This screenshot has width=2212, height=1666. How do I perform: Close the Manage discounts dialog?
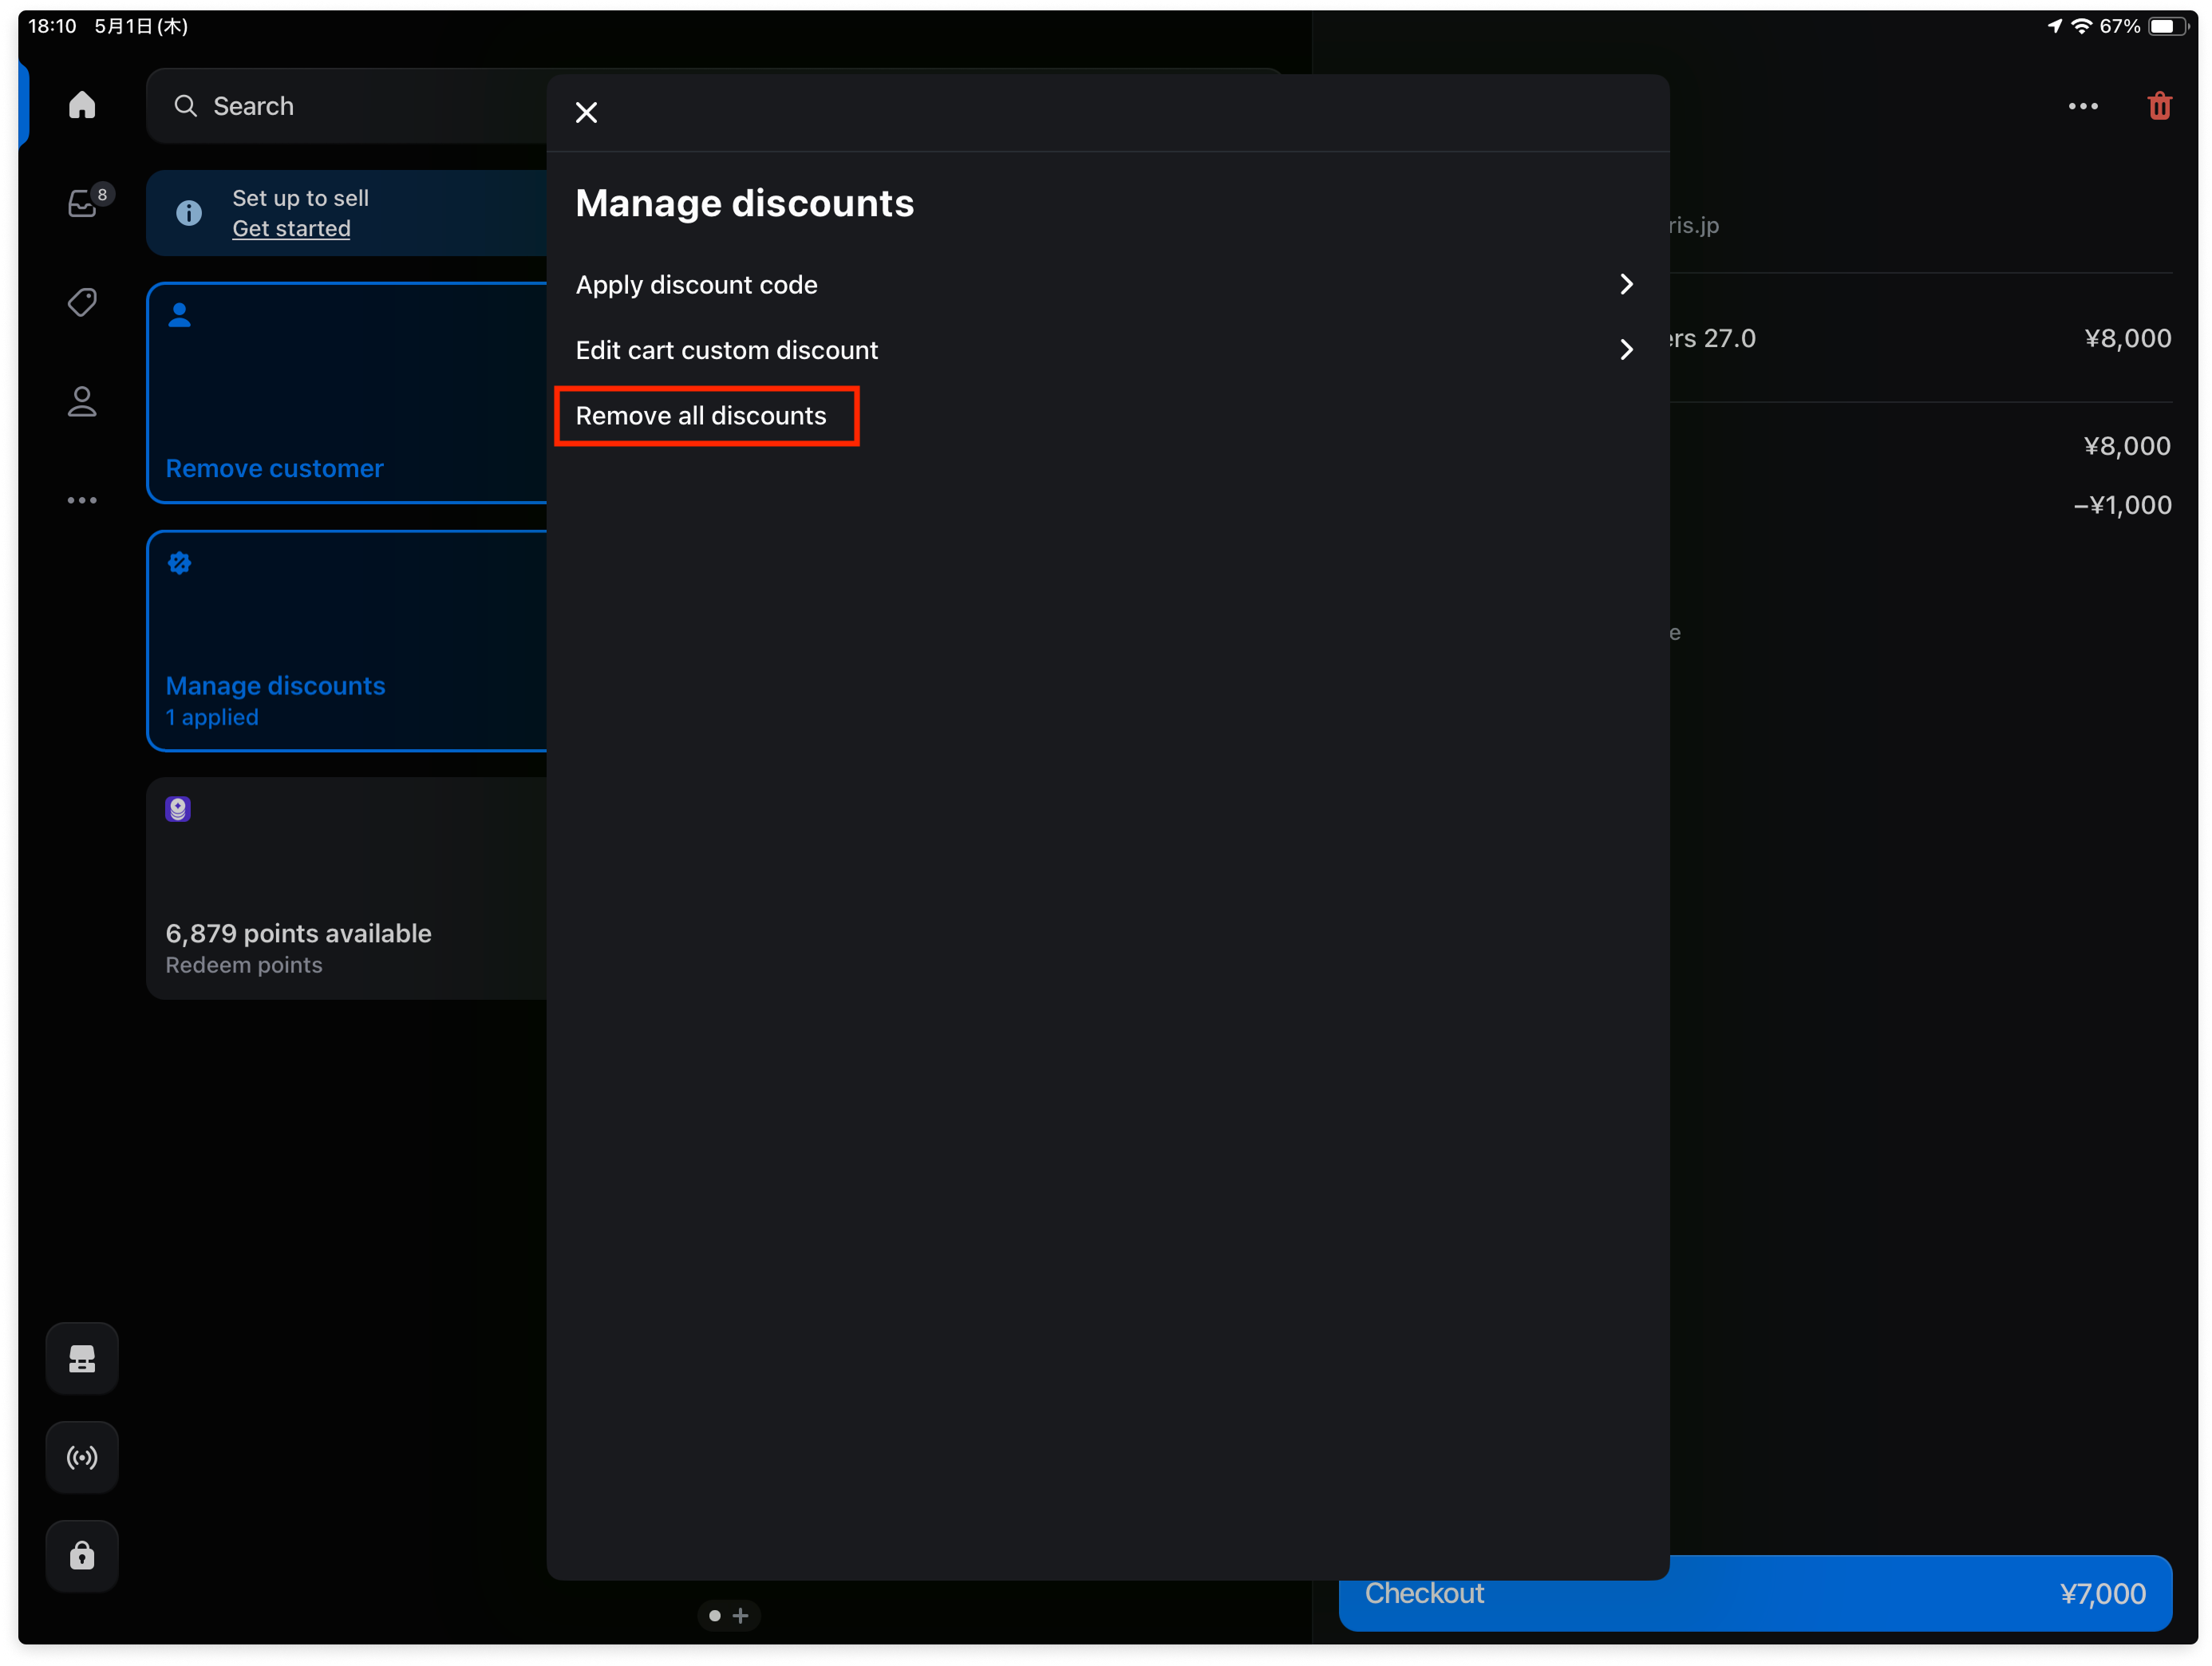[586, 112]
